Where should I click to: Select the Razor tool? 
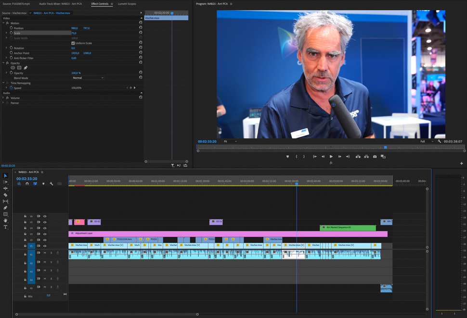click(5, 195)
